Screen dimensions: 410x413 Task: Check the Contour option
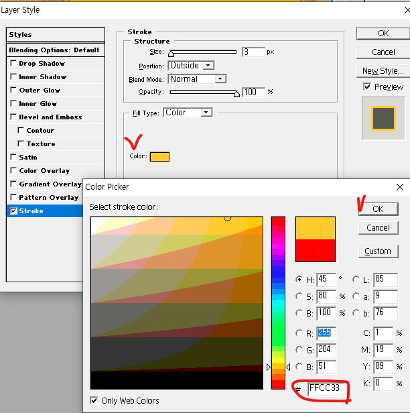pos(21,130)
